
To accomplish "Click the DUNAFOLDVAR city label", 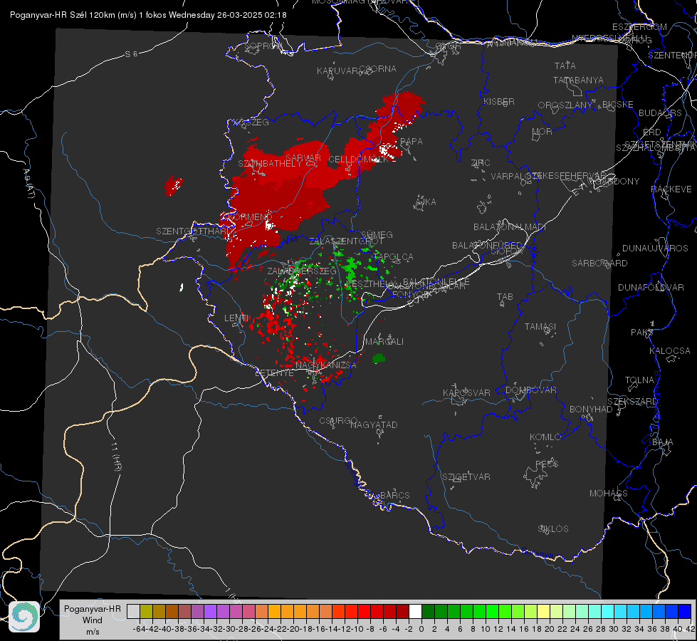I will (651, 287).
